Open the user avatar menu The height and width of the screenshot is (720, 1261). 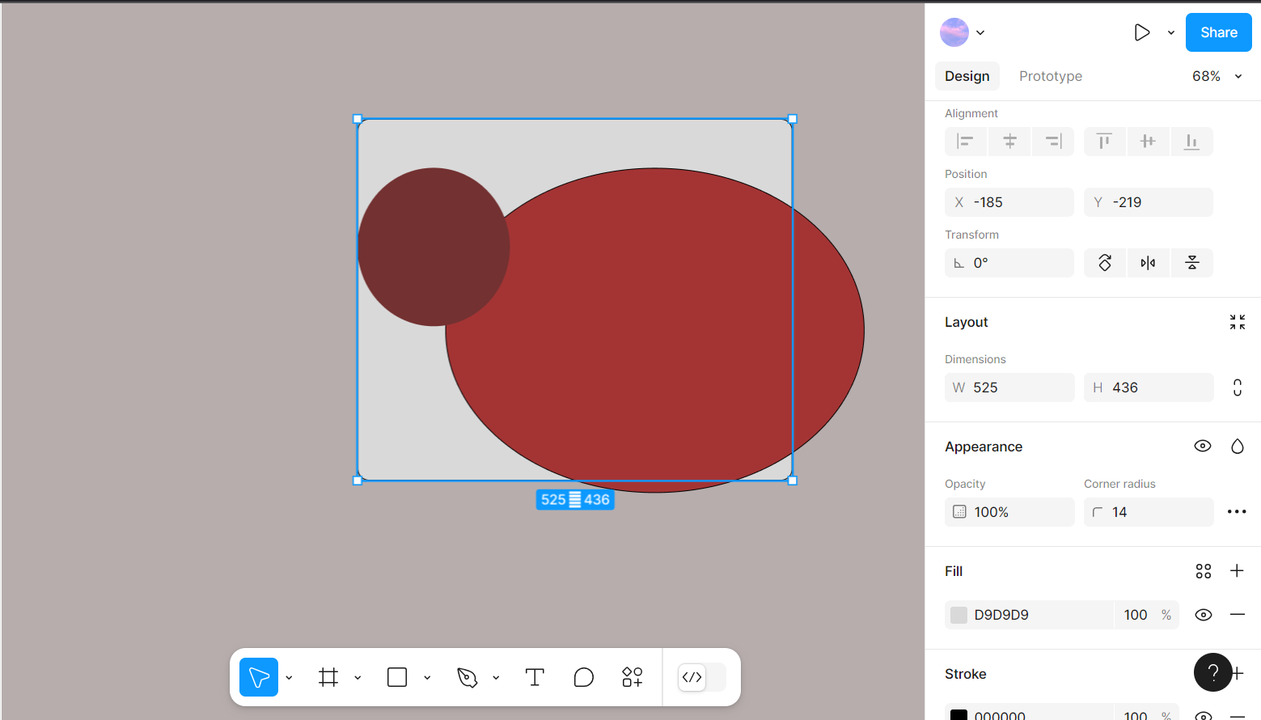click(x=962, y=32)
